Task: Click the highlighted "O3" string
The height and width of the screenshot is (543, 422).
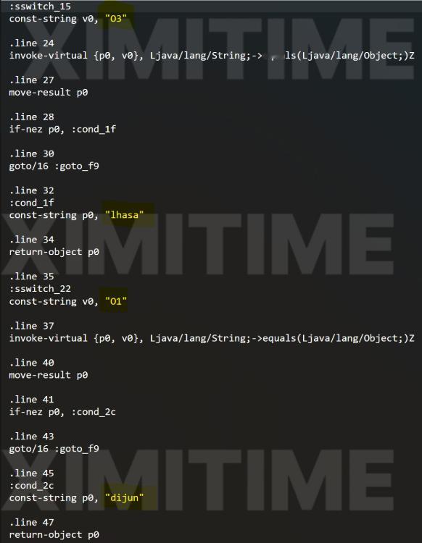Action: [x=116, y=18]
